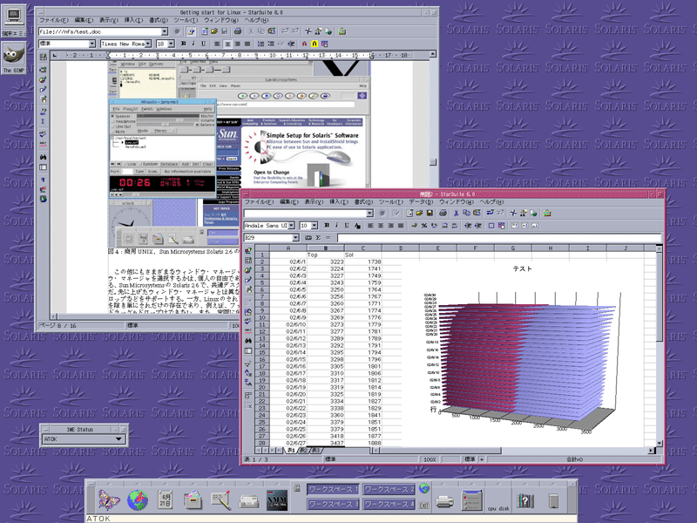The width and height of the screenshot is (697, 523).
Task: Click Bold in the Getting start document toolbar
Action: pos(183,44)
